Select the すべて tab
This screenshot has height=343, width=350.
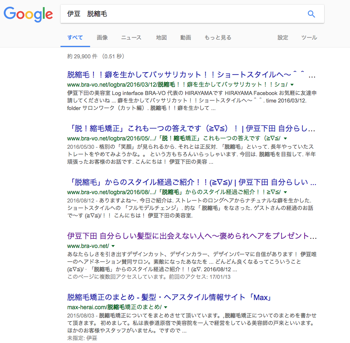(x=75, y=38)
